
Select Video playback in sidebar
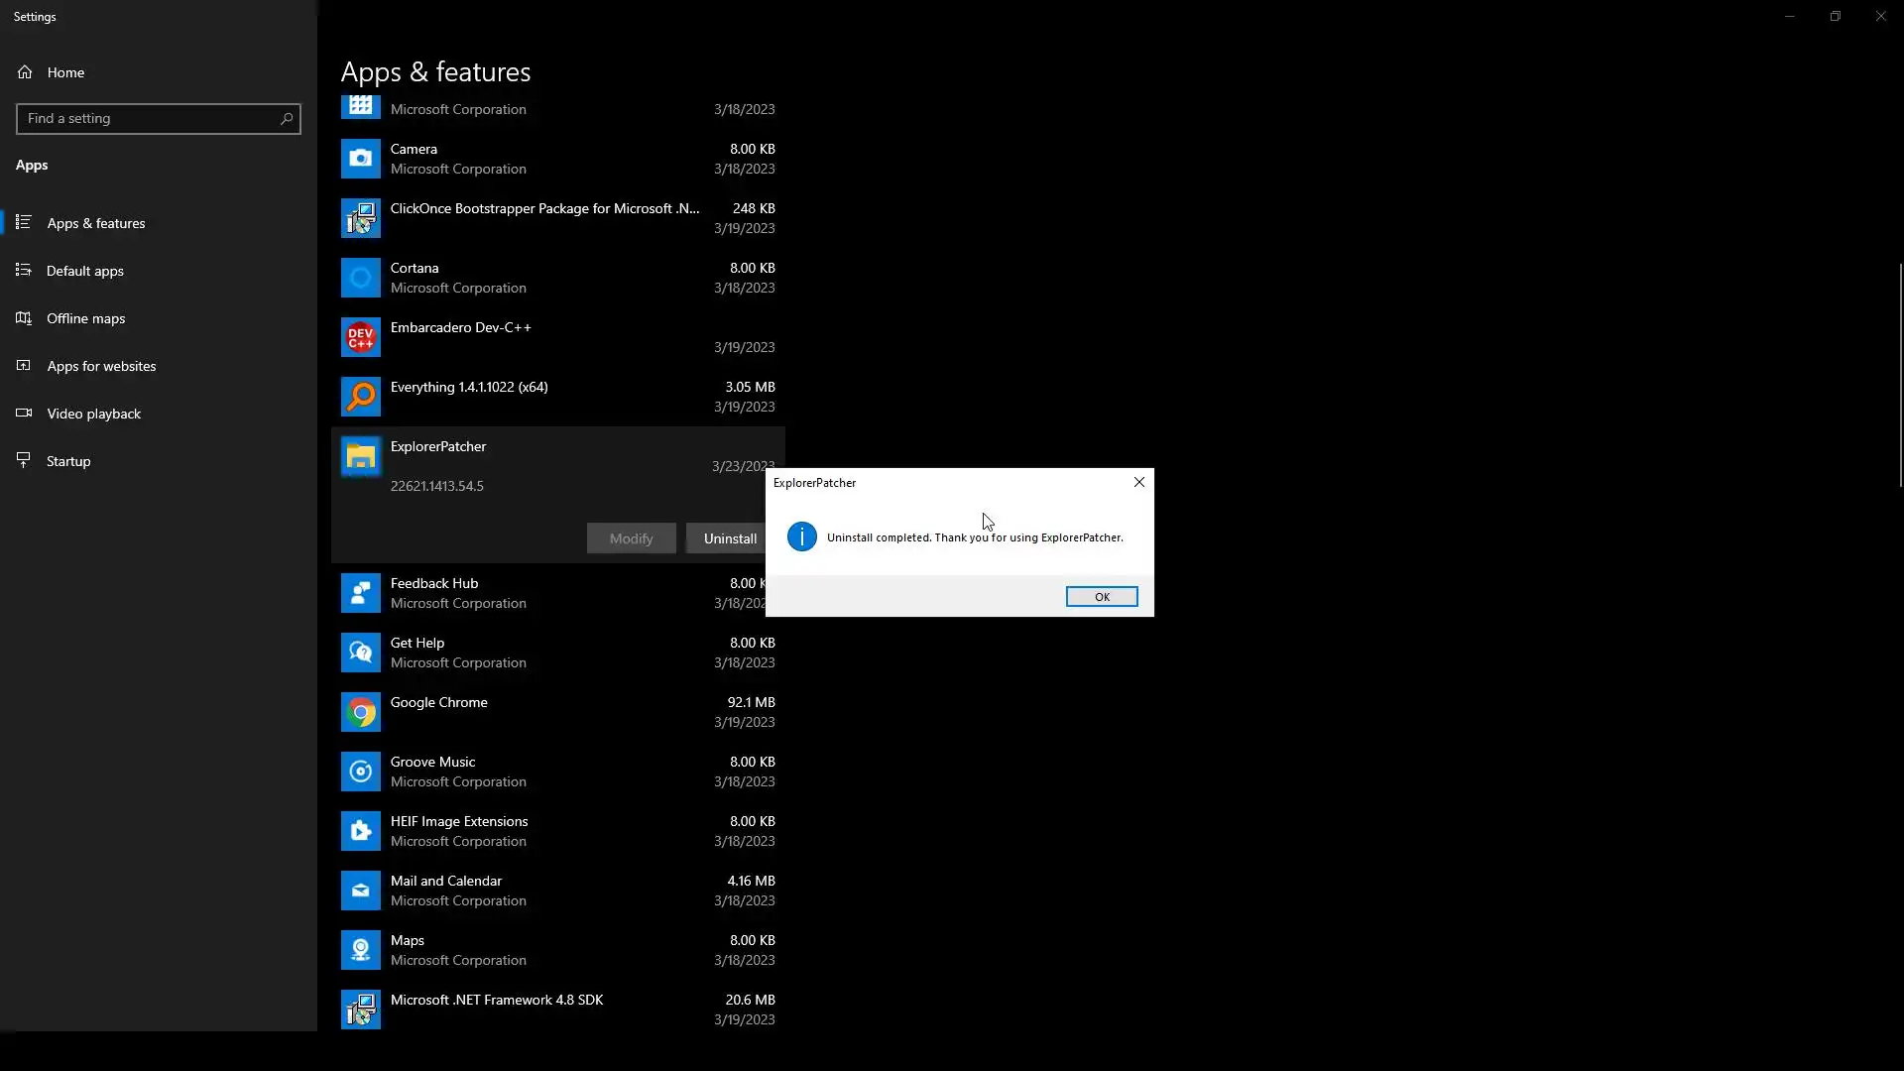tap(94, 414)
